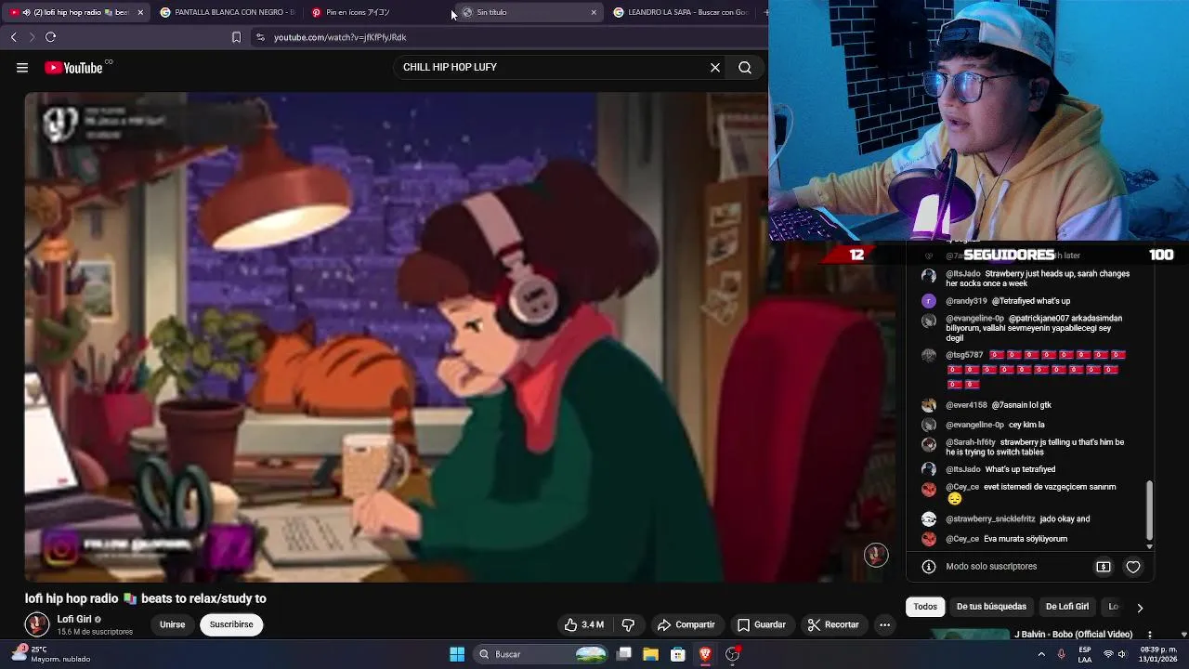This screenshot has height=669, width=1189.
Task: Select De tus búsquedas filter chip
Action: (x=991, y=607)
